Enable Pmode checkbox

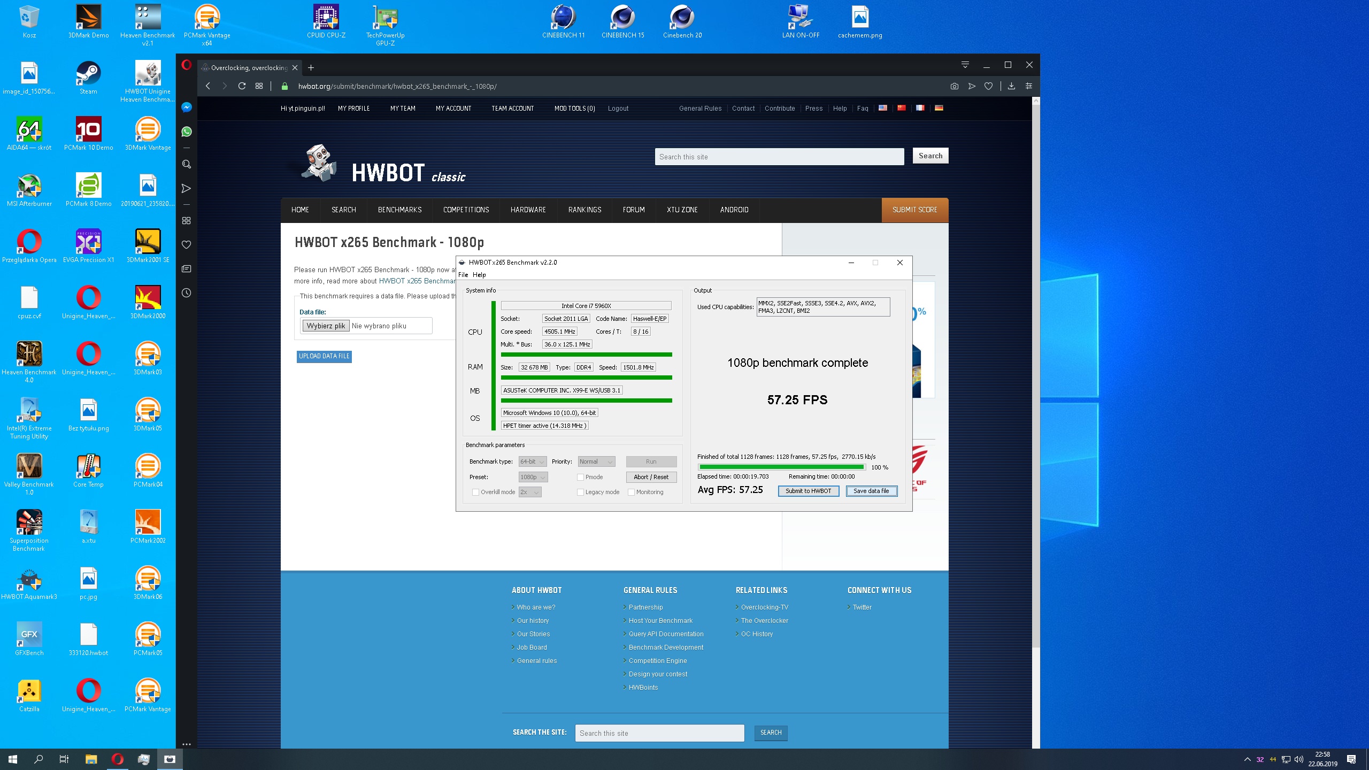pos(580,477)
